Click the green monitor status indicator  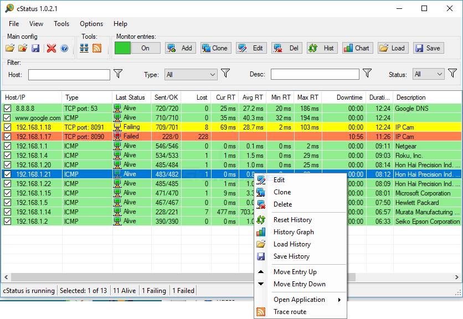[x=122, y=48]
